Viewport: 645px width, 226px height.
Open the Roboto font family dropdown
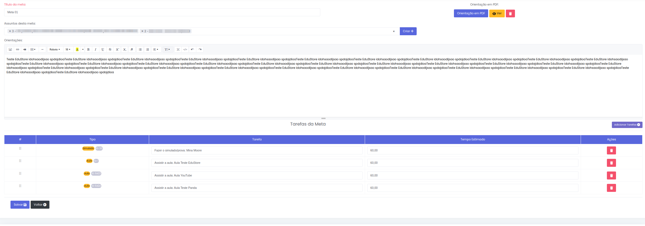55,50
